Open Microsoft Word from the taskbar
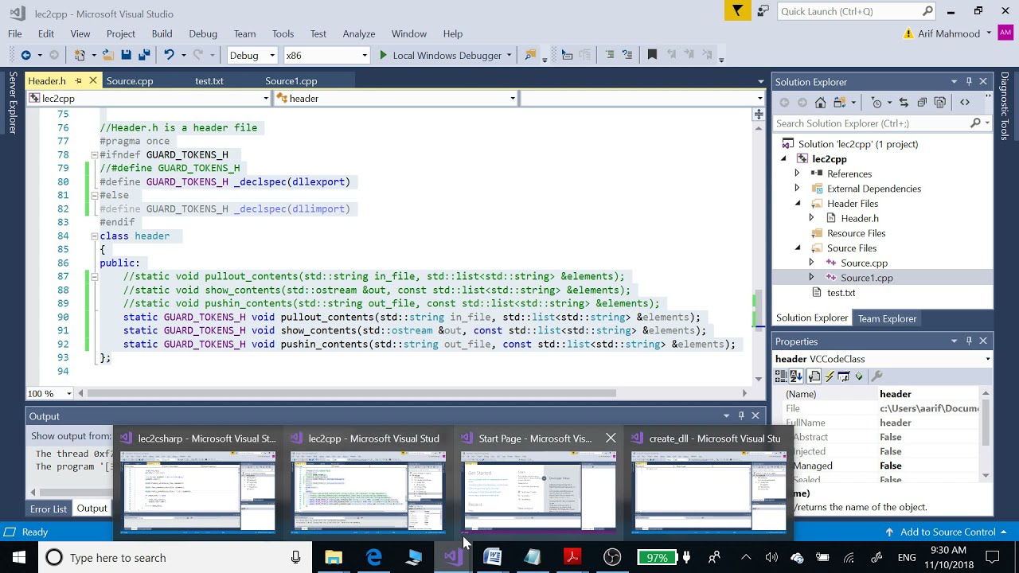1019x573 pixels. [493, 557]
